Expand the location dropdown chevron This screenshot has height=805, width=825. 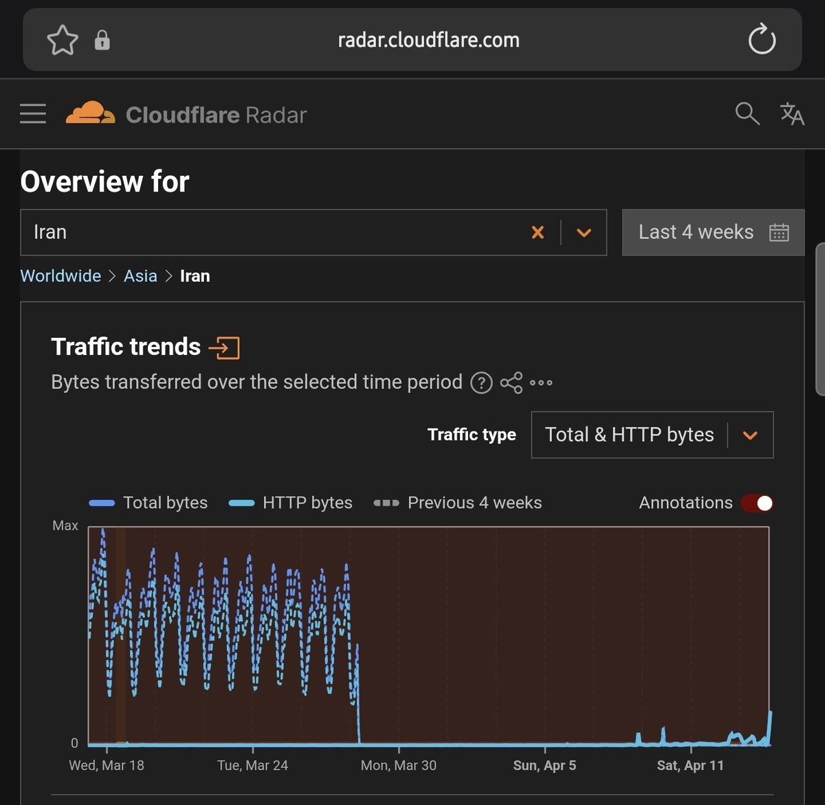point(584,233)
